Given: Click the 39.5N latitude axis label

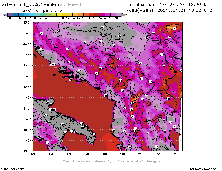Looking at the screenshot, I should point(27,151).
